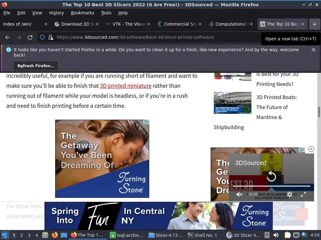
Task: Close the floating 3DSourced video player
Action: coord(311,149)
